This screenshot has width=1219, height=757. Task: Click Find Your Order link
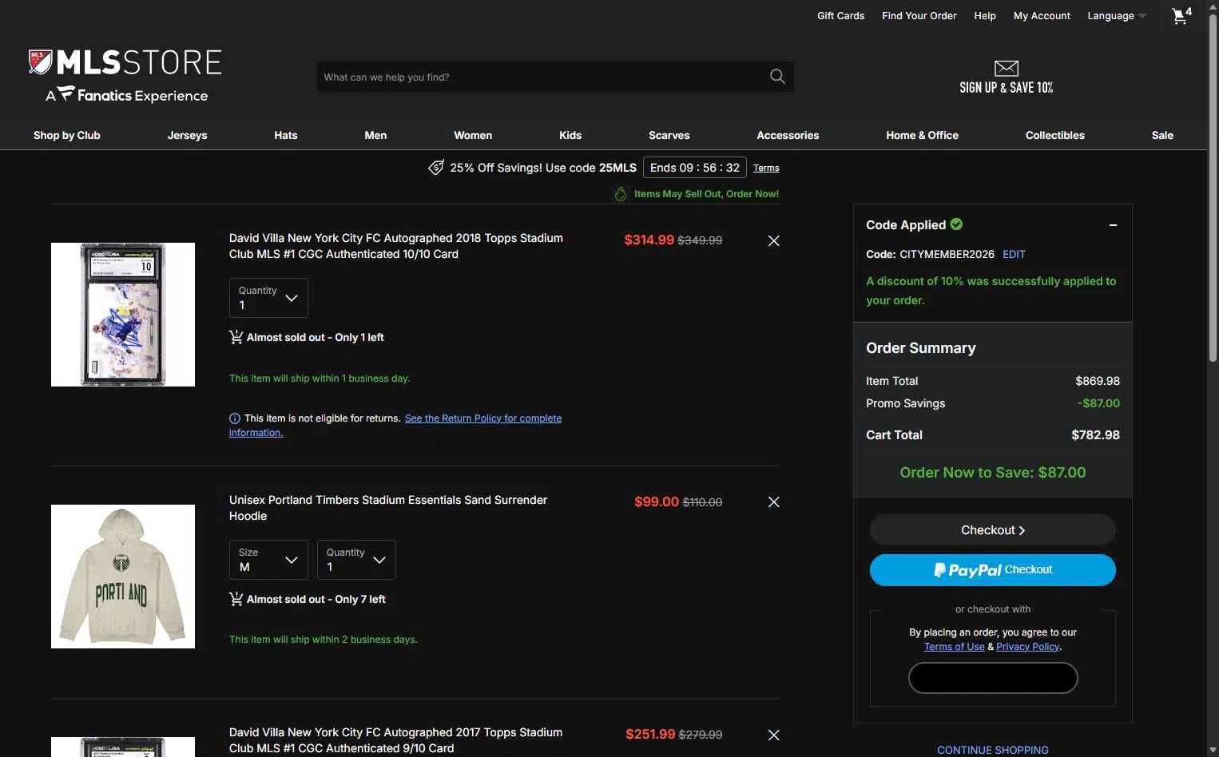point(919,16)
